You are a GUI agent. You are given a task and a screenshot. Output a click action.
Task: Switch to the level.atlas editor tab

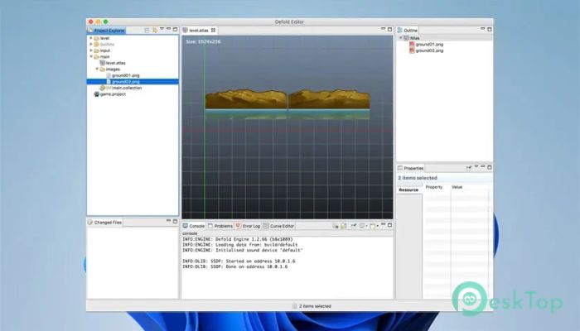(x=199, y=31)
